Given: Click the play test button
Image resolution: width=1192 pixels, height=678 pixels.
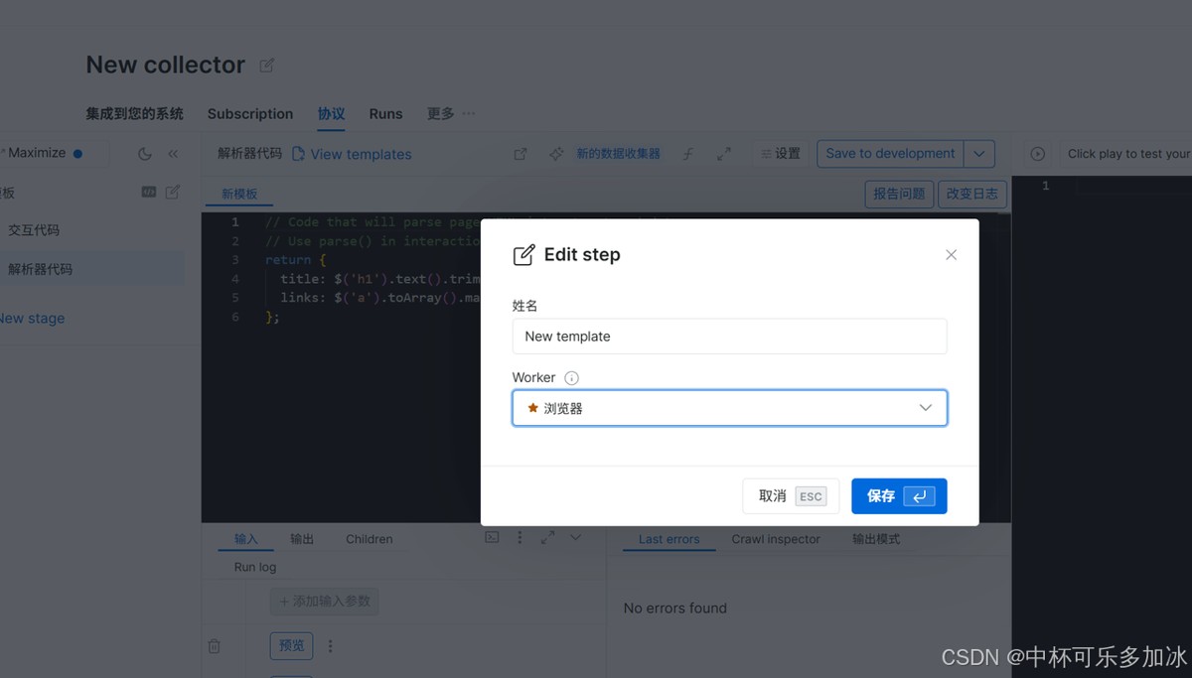Looking at the screenshot, I should point(1038,154).
